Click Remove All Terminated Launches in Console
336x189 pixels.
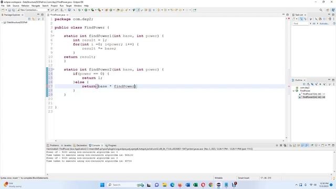click(285, 145)
